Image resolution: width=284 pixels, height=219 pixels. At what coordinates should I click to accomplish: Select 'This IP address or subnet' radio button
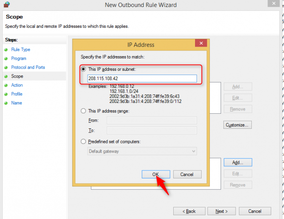(83, 69)
